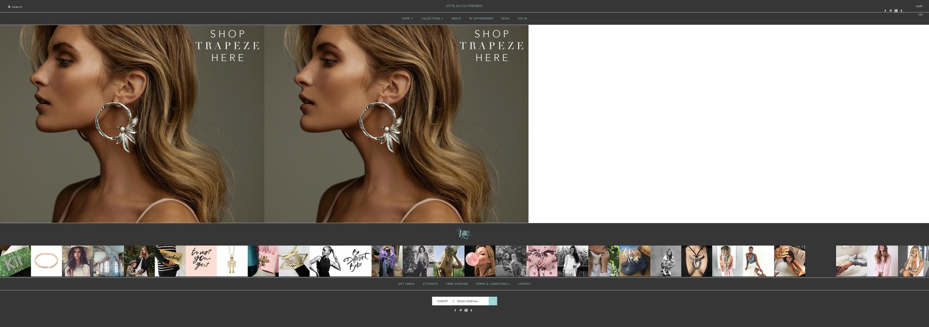
Task: Expand Terms & Conditions + footer menu
Action: pyautogui.click(x=493, y=284)
